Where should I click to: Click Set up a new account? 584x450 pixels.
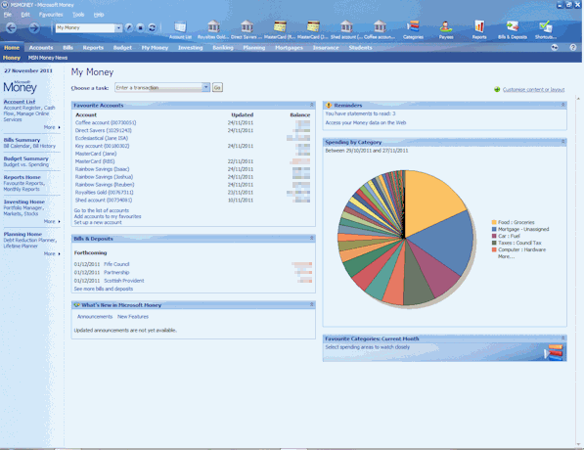[98, 222]
